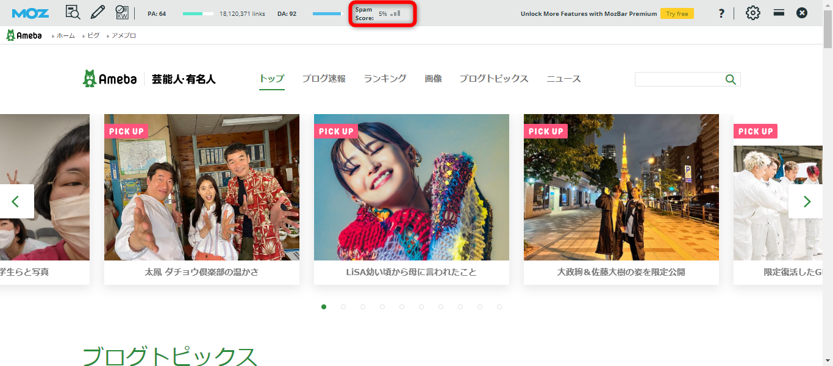The width and height of the screenshot is (833, 366).
Task: Open the LiSA knit sweater pick up photo
Action: (x=412, y=187)
